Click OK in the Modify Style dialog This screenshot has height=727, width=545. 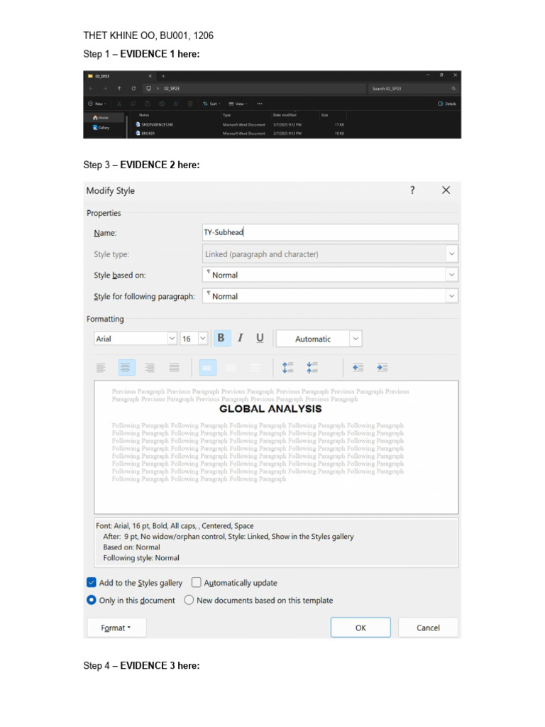pyautogui.click(x=360, y=628)
